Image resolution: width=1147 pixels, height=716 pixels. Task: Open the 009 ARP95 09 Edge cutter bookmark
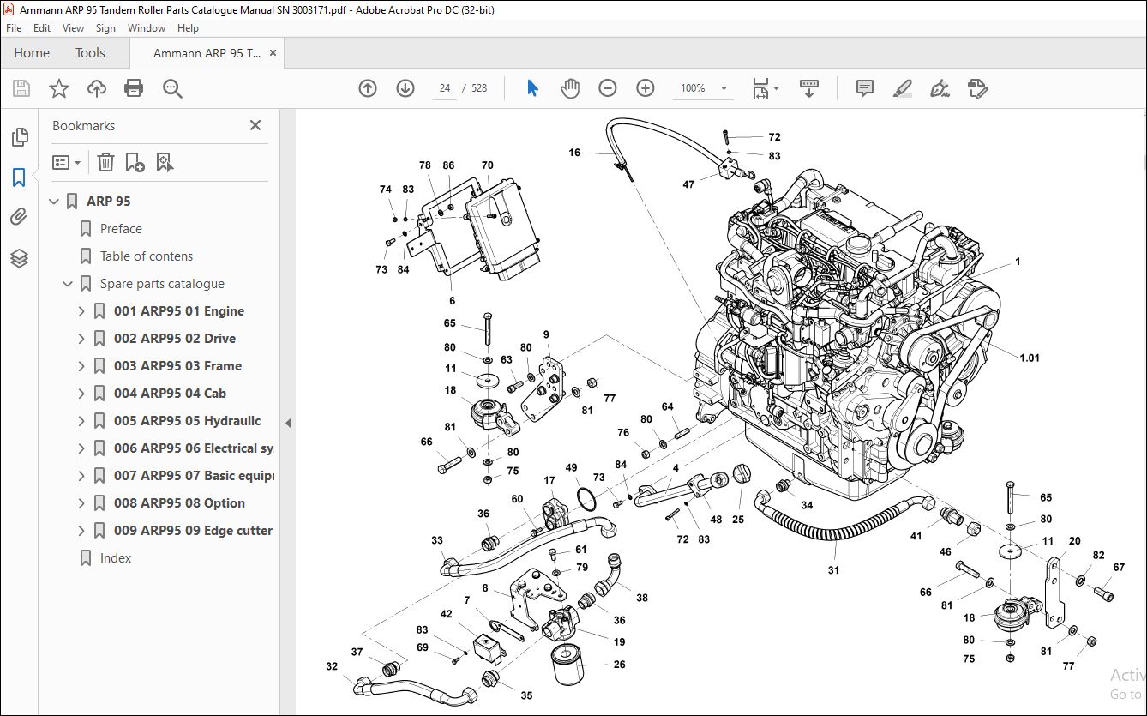(x=193, y=531)
